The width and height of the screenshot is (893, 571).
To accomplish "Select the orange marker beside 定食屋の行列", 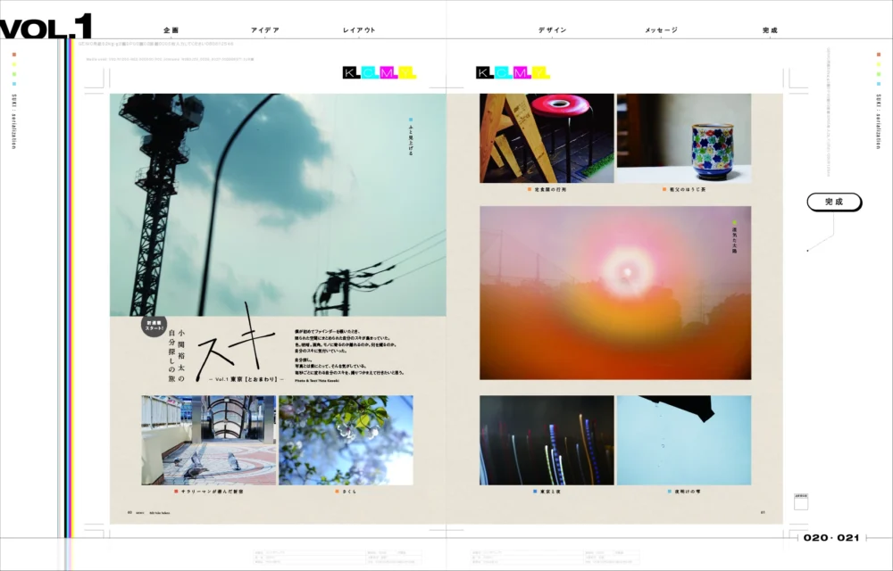I will [x=528, y=189].
